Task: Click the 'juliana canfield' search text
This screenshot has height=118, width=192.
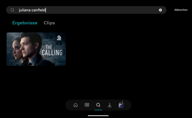Action: tap(32, 10)
